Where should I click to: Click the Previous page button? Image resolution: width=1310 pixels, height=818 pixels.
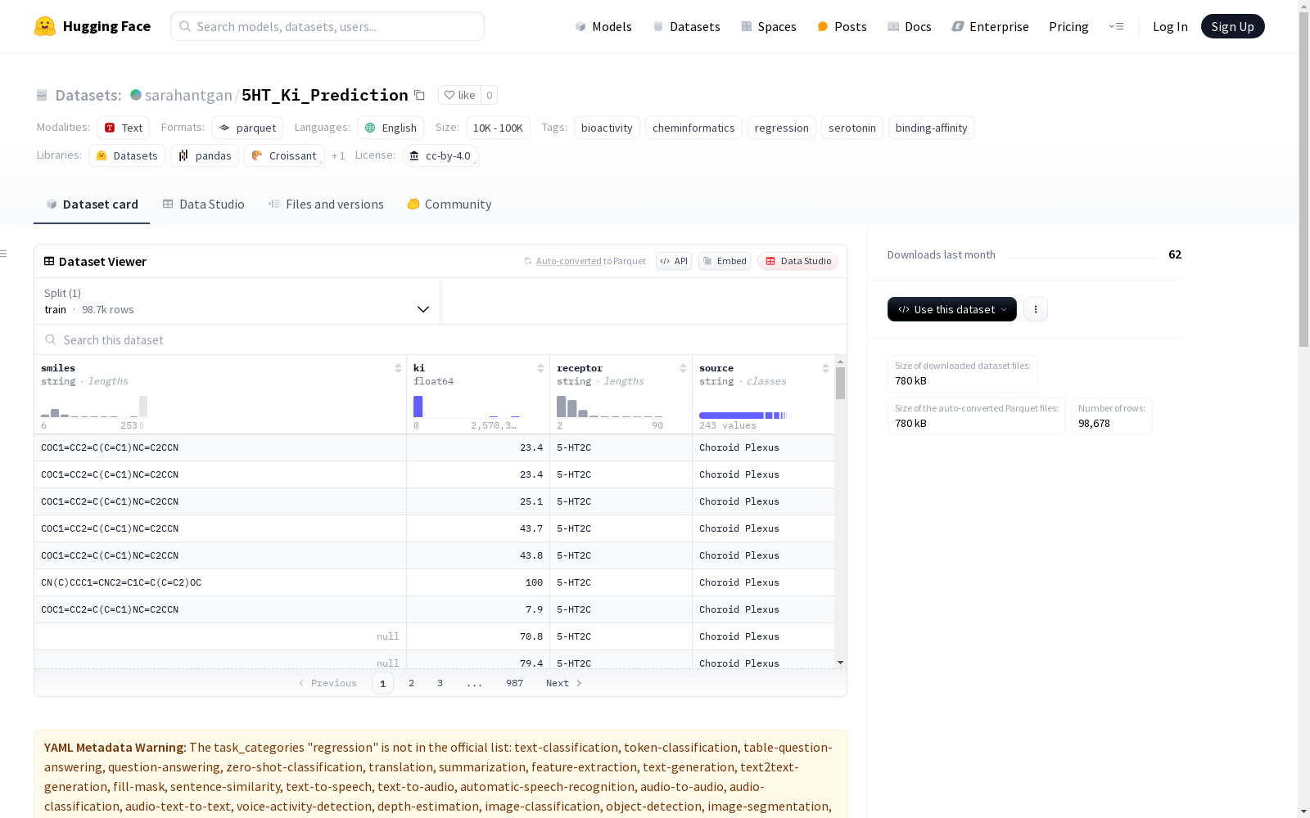click(x=327, y=683)
